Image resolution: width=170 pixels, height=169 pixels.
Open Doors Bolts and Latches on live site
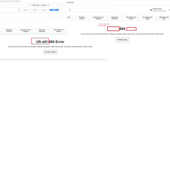(x=131, y=18)
